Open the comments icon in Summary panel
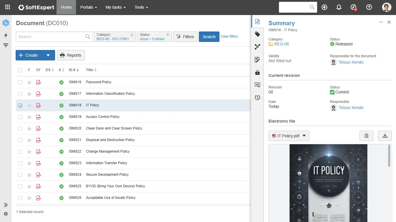This screenshot has height=222, width=396. [x=257, y=85]
